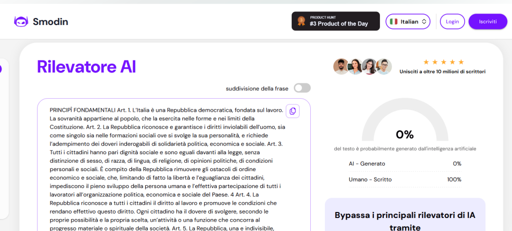Click the Product Hunt medal icon
The height and width of the screenshot is (231, 512).
point(301,21)
